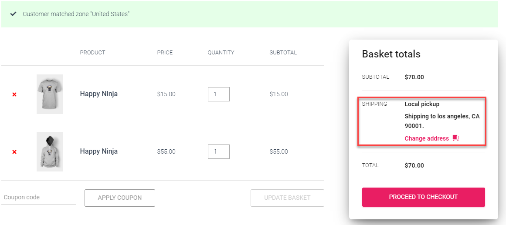Remove the $15.00 Happy Ninja t-shirt
Image resolution: width=506 pixels, height=225 pixels.
pos(14,94)
